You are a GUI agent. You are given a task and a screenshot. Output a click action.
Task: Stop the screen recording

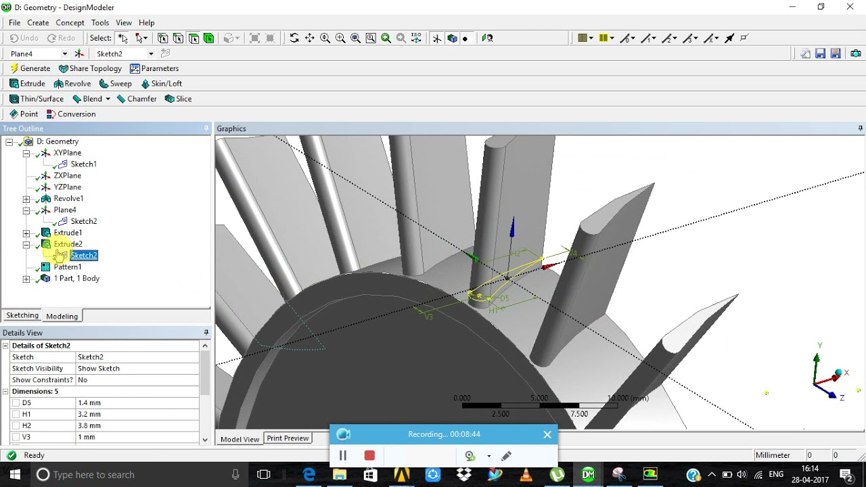pyautogui.click(x=369, y=456)
